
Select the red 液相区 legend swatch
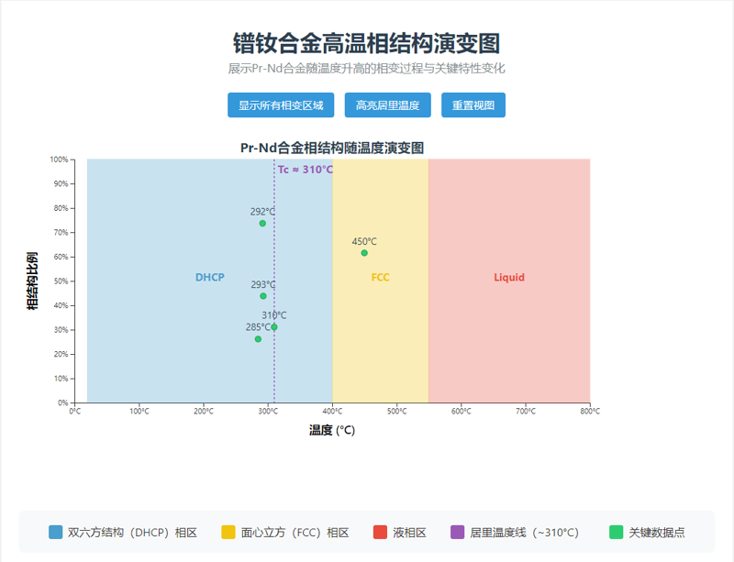coord(381,533)
